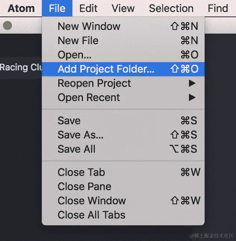Open the Find menu

(218, 8)
